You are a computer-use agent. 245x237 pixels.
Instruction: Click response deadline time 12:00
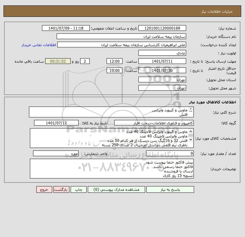(114, 61)
